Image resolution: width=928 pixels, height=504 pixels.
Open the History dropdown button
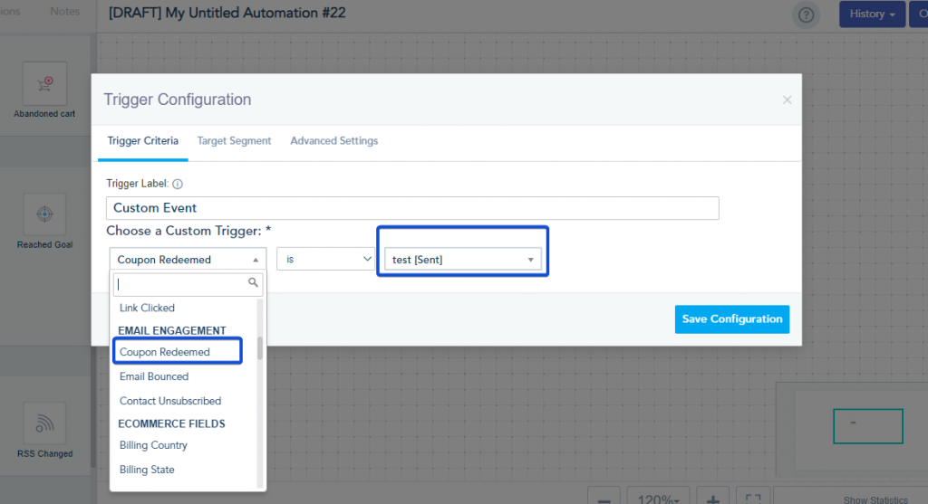tap(872, 14)
